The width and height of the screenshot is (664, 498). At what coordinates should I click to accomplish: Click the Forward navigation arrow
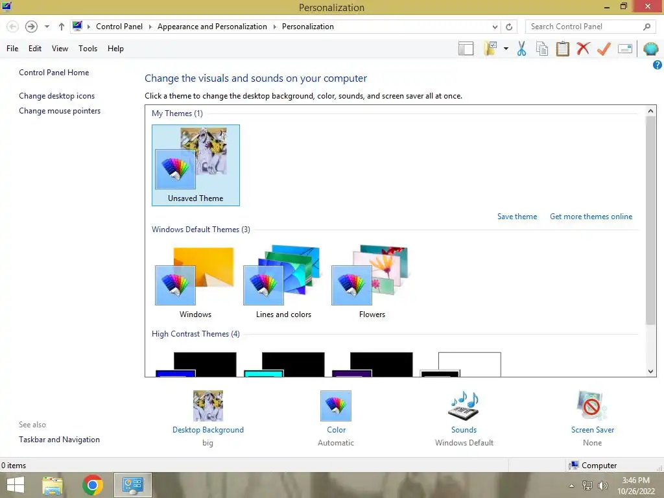tap(31, 27)
